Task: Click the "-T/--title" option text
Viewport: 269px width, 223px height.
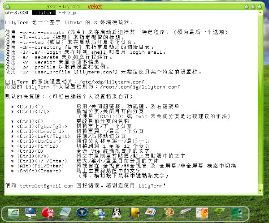Action: click(x=35, y=37)
